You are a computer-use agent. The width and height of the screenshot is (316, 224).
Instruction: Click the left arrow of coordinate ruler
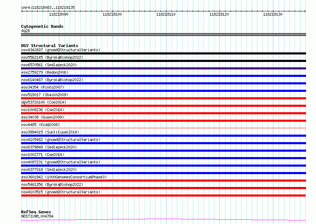pos(22,11)
